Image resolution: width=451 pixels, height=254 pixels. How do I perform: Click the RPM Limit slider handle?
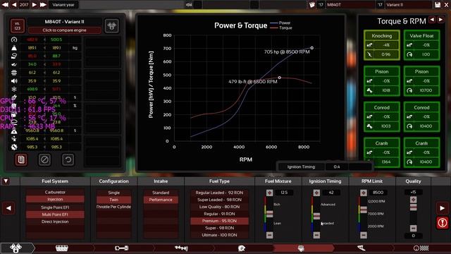(x=364, y=210)
